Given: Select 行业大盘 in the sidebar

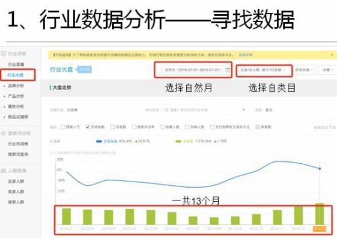Looking at the screenshot, I should coord(15,75).
